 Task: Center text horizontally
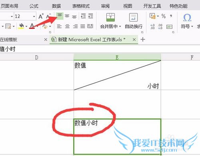coord(67,26)
